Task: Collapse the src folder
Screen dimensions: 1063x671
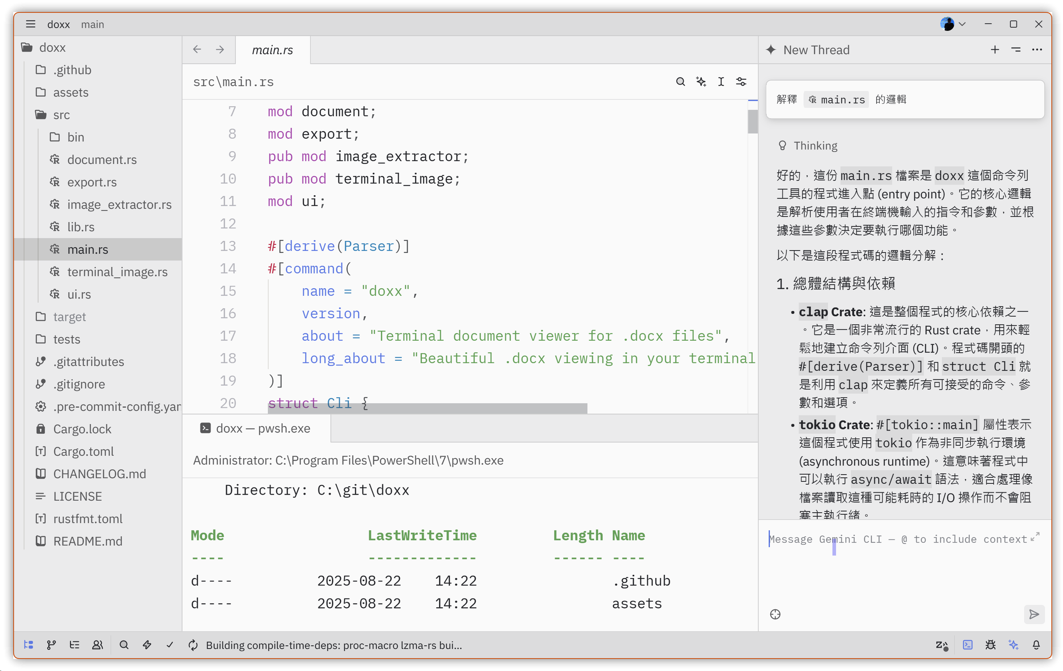Action: pyautogui.click(x=61, y=115)
